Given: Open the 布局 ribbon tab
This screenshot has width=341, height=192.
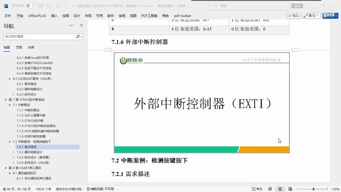Looking at the screenshot, I should (88, 16).
